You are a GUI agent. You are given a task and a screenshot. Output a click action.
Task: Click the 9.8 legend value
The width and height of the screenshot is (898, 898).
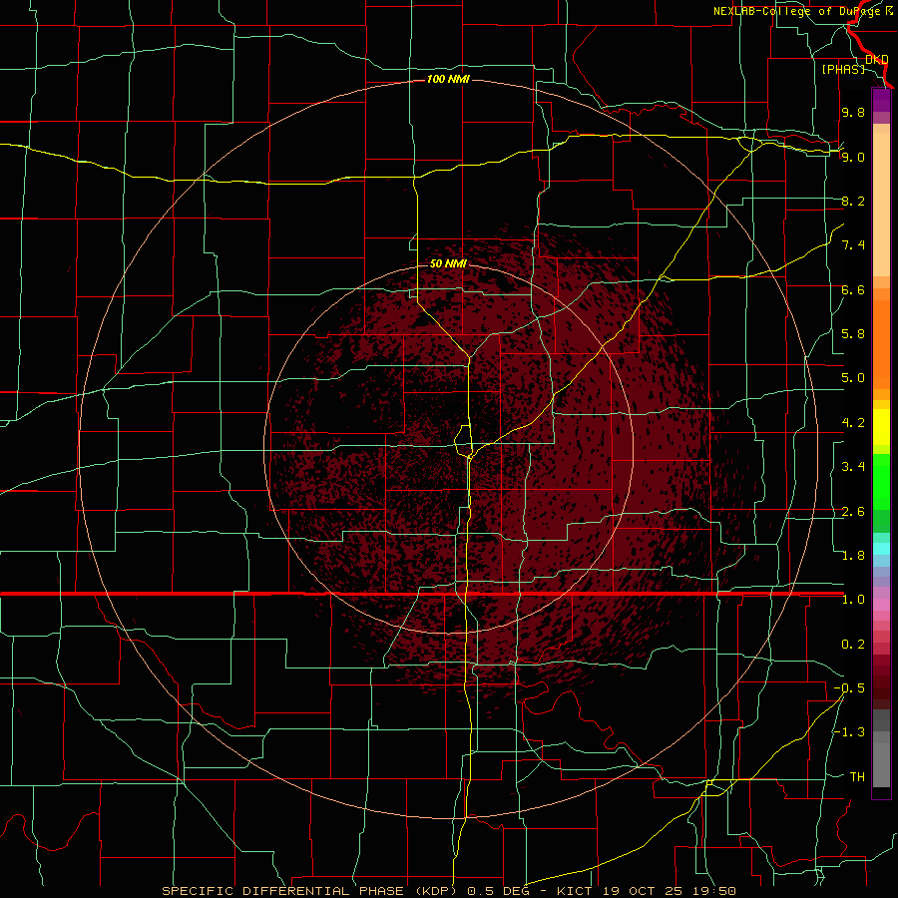853,113
